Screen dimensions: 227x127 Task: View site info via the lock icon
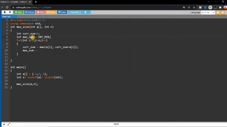pyautogui.click(x=13, y=7)
